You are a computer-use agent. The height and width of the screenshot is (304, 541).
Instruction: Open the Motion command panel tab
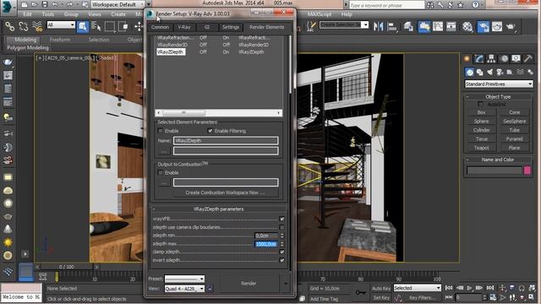click(x=505, y=58)
